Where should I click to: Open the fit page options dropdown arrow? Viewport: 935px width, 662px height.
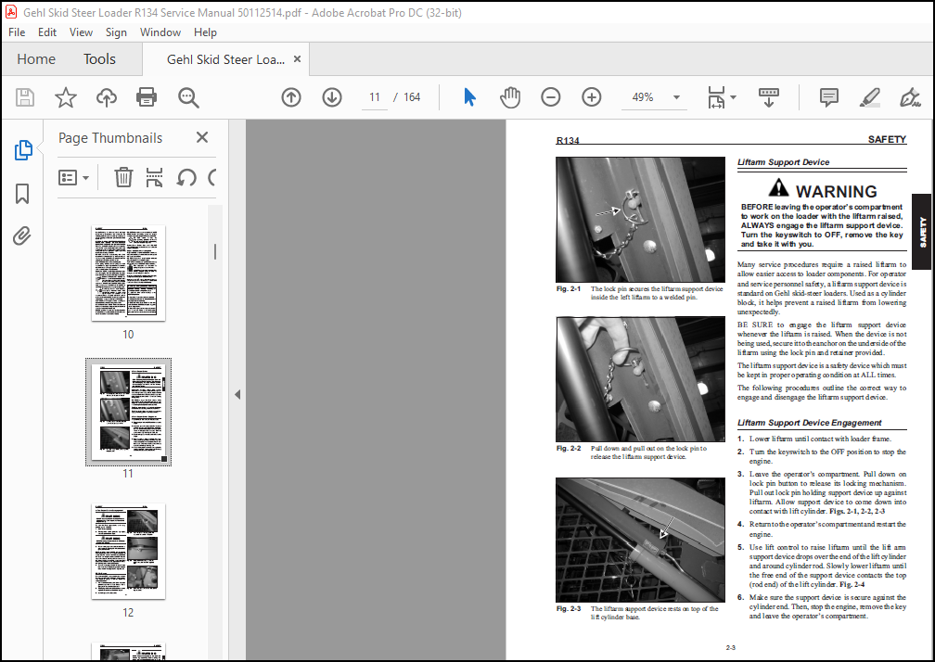click(x=733, y=97)
